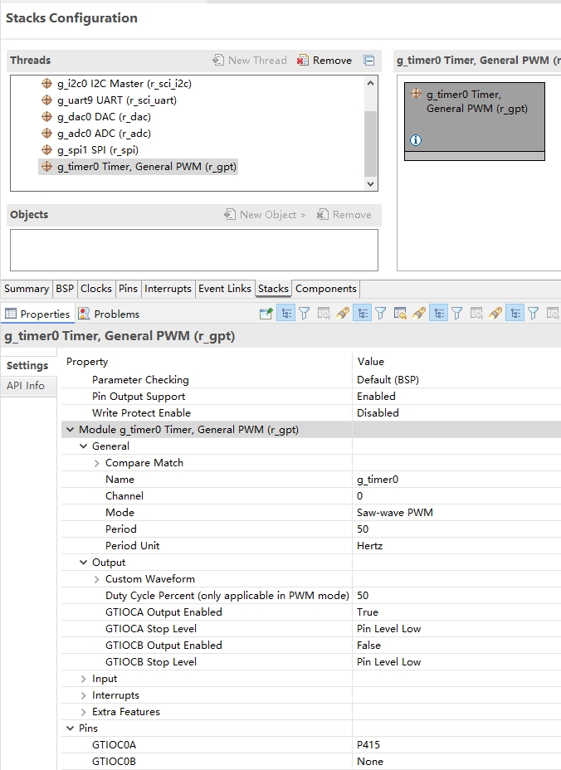Click the scroll-up arrow of Threads list
This screenshot has height=770, width=561.
click(370, 84)
